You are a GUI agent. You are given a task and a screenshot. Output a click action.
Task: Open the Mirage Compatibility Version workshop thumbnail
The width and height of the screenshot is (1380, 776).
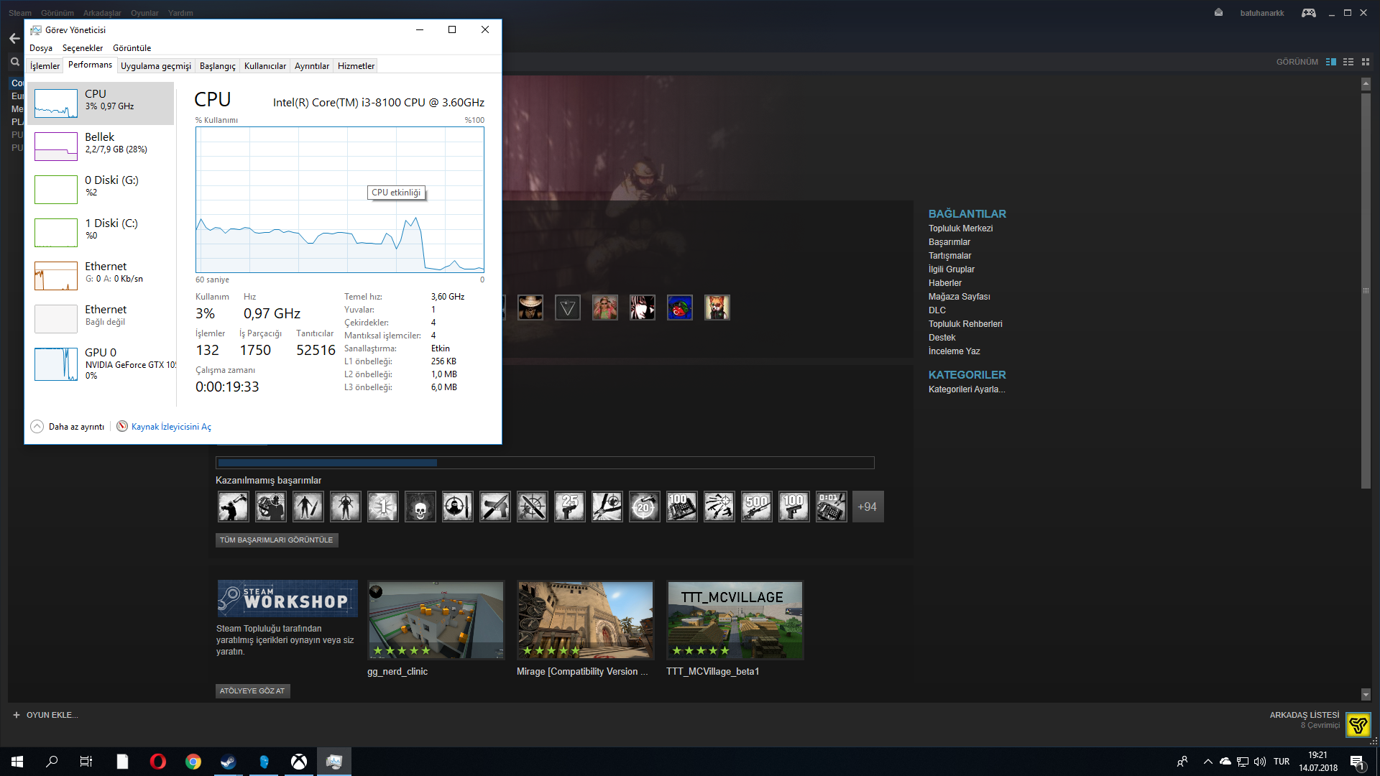click(586, 620)
